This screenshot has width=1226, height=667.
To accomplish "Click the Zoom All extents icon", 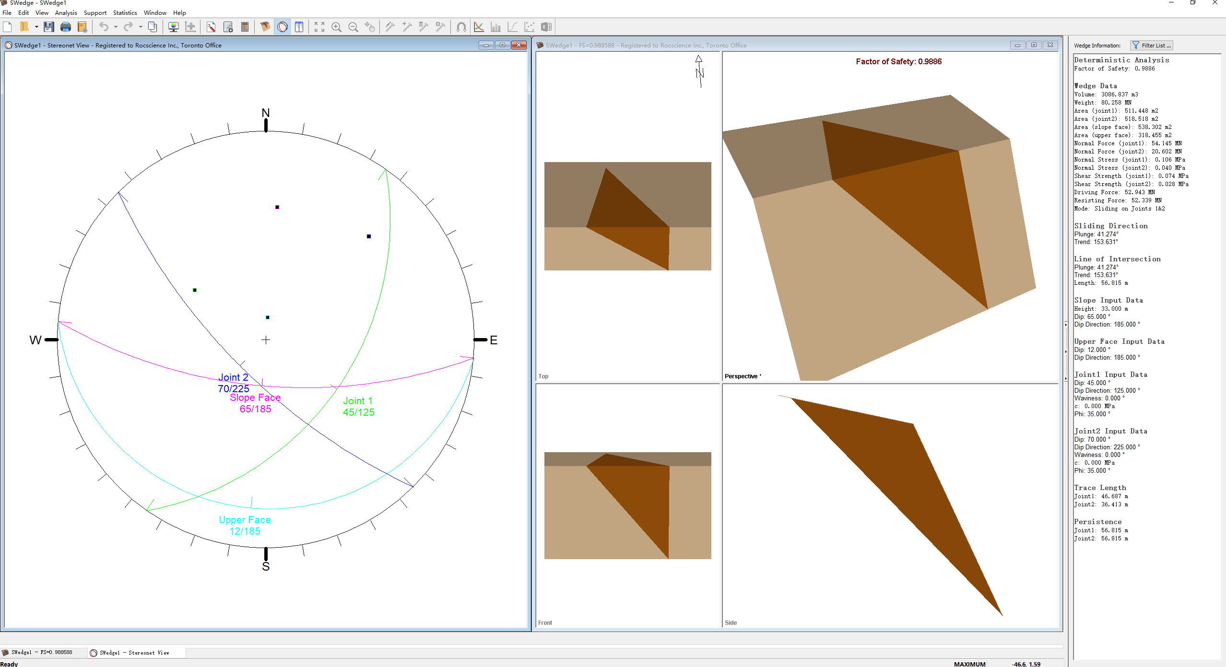I will tap(319, 27).
